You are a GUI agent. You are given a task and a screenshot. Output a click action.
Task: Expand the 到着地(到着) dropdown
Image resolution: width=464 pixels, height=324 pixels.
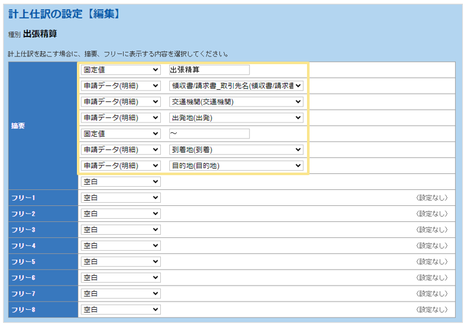coord(236,149)
